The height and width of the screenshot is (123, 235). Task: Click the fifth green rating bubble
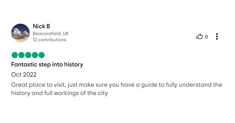(x=41, y=55)
